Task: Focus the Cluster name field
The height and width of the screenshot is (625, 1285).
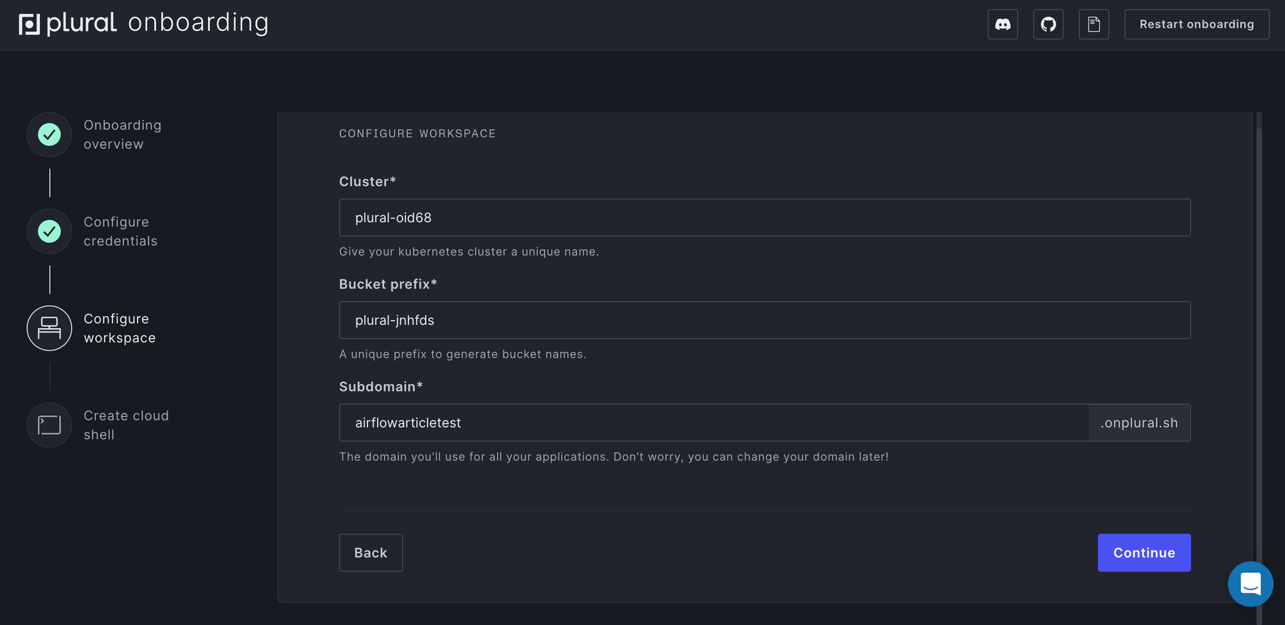Action: click(x=765, y=218)
